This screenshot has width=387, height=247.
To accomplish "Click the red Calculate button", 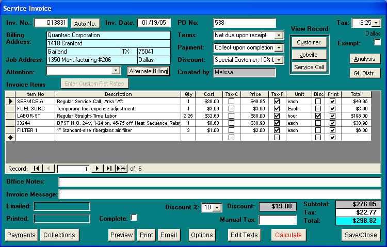I will [288, 235].
